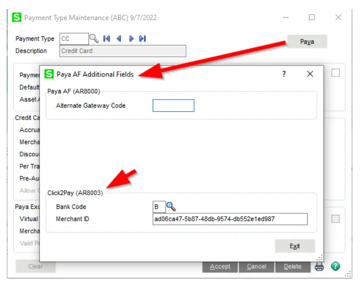Click the Alternate Gateway Code label
This screenshot has width=361, height=288.
[x=91, y=106]
